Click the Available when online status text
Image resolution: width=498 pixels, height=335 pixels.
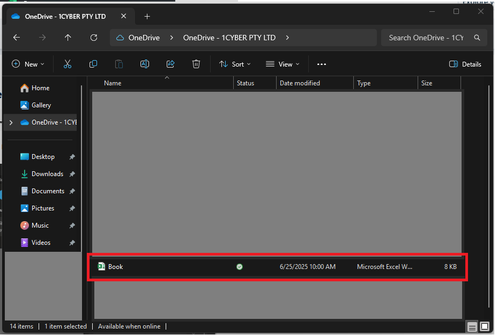coord(129,326)
